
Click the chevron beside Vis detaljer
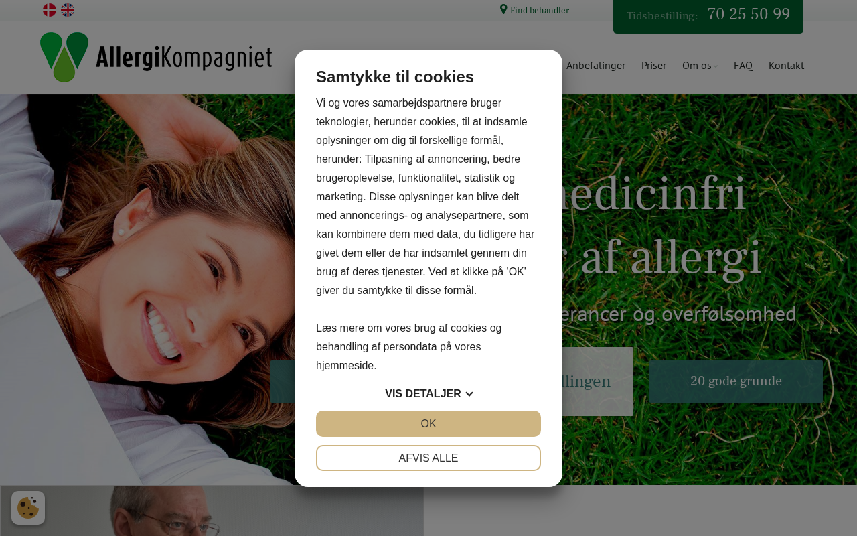click(469, 394)
